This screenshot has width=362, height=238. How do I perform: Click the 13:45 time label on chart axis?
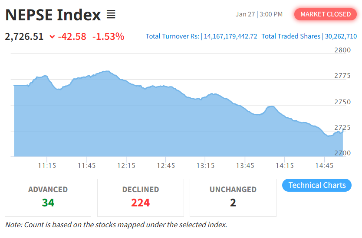pos(245,166)
